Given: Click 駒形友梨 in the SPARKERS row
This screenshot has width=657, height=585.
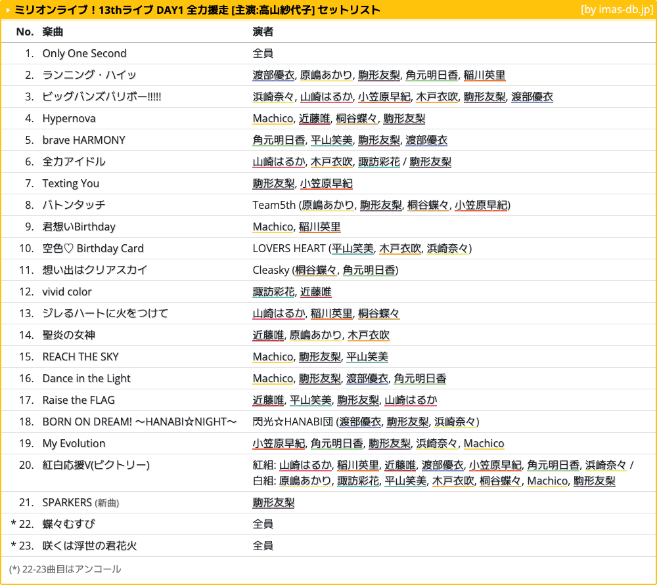Looking at the screenshot, I should tap(273, 502).
